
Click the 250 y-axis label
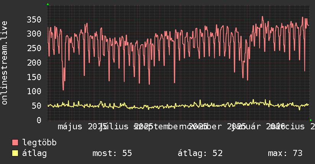(x=34, y=48)
